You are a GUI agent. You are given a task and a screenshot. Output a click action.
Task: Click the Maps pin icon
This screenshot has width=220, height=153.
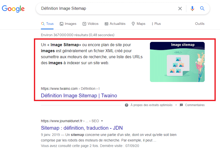pos(133,24)
